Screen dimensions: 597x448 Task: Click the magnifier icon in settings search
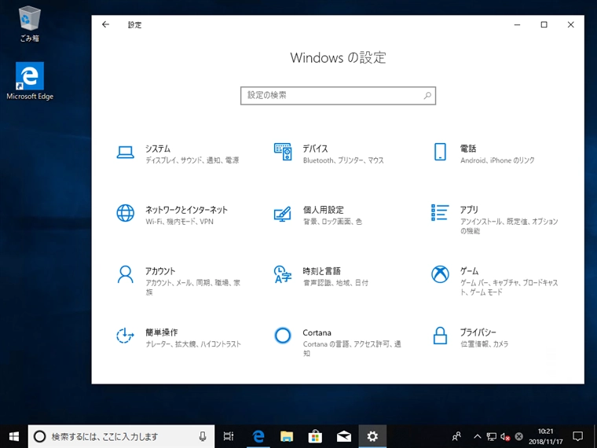pos(427,95)
